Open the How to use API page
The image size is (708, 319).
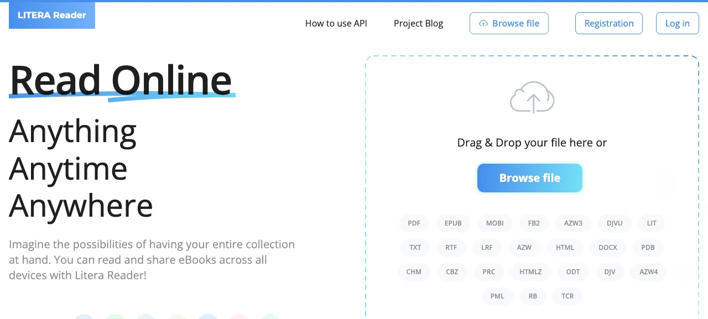[x=336, y=23]
